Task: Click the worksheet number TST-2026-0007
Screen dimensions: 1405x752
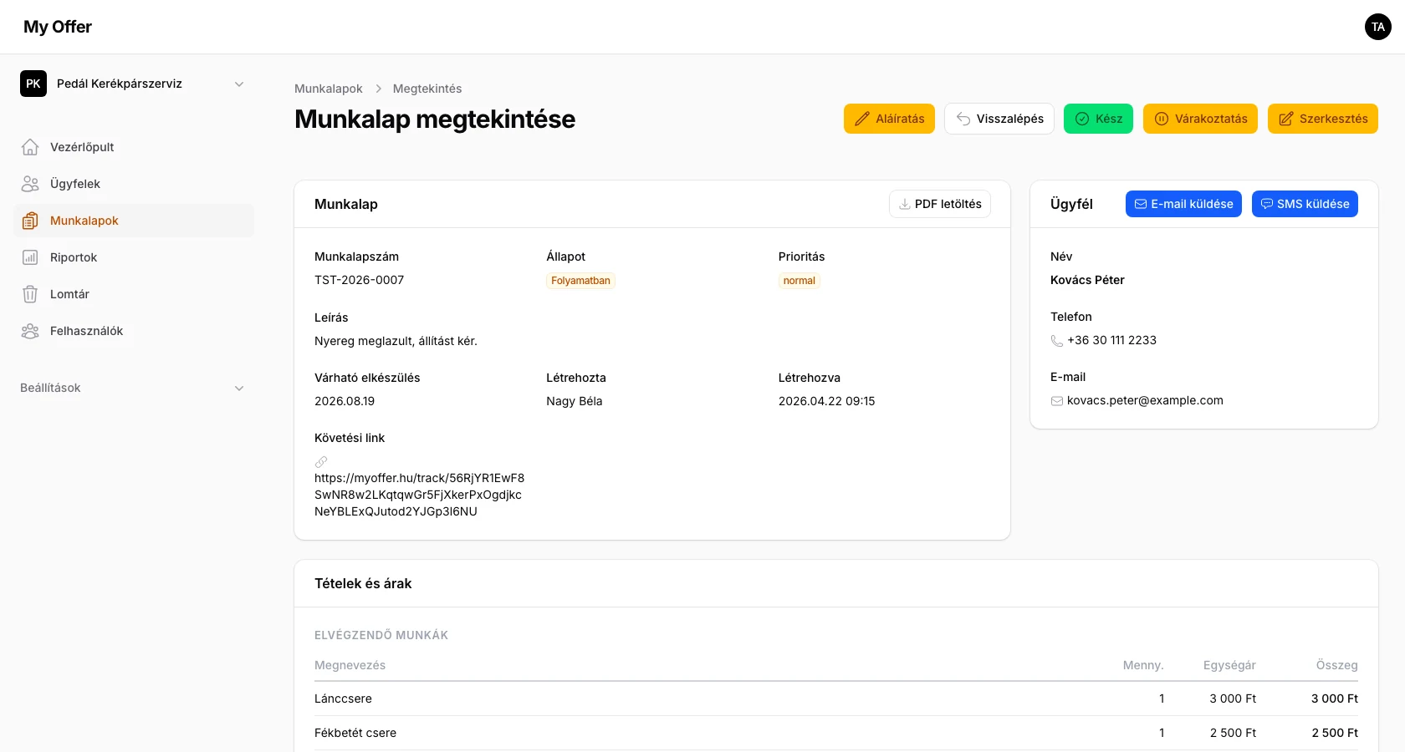Action: [359, 280]
